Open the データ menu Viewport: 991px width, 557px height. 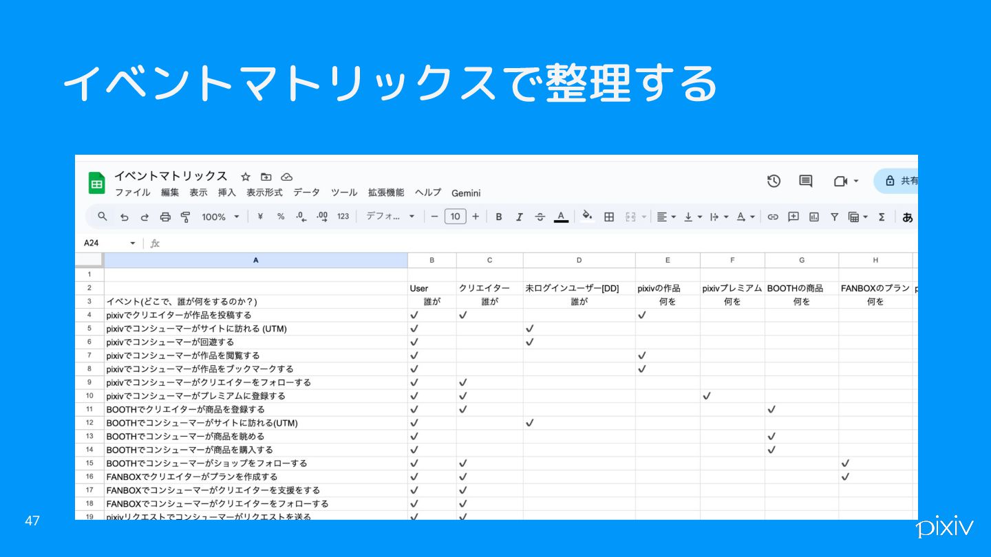pos(306,193)
